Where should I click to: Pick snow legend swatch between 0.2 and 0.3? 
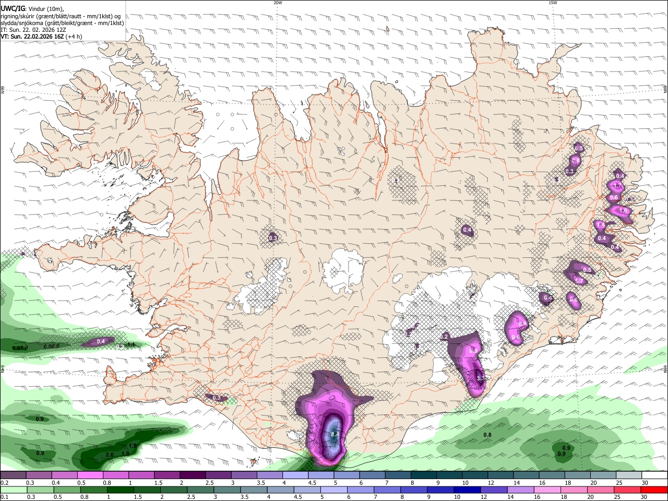coord(13,475)
